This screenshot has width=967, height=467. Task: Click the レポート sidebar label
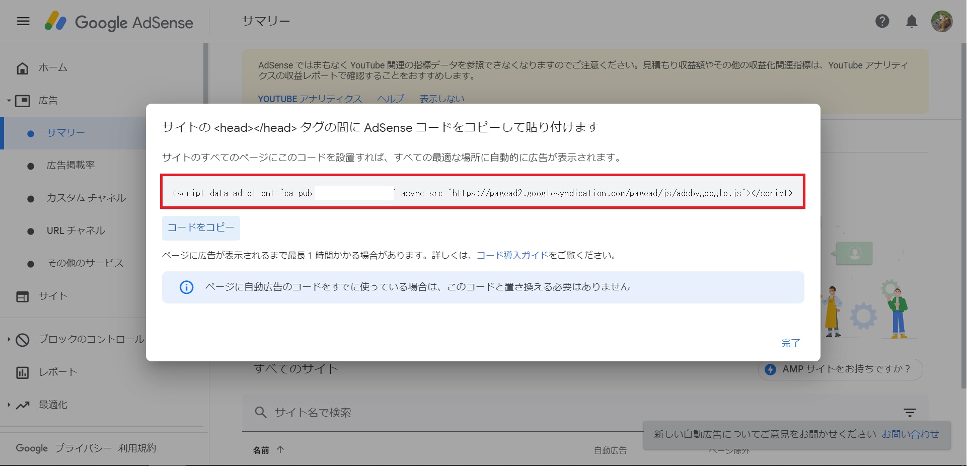click(x=58, y=372)
